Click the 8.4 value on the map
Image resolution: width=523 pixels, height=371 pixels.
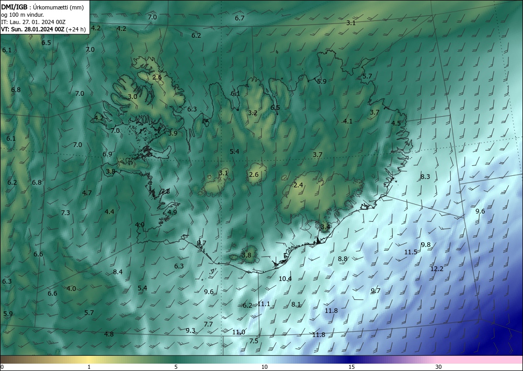click(x=118, y=272)
